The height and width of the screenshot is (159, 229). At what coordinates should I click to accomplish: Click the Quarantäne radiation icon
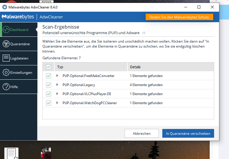pos(6,44)
